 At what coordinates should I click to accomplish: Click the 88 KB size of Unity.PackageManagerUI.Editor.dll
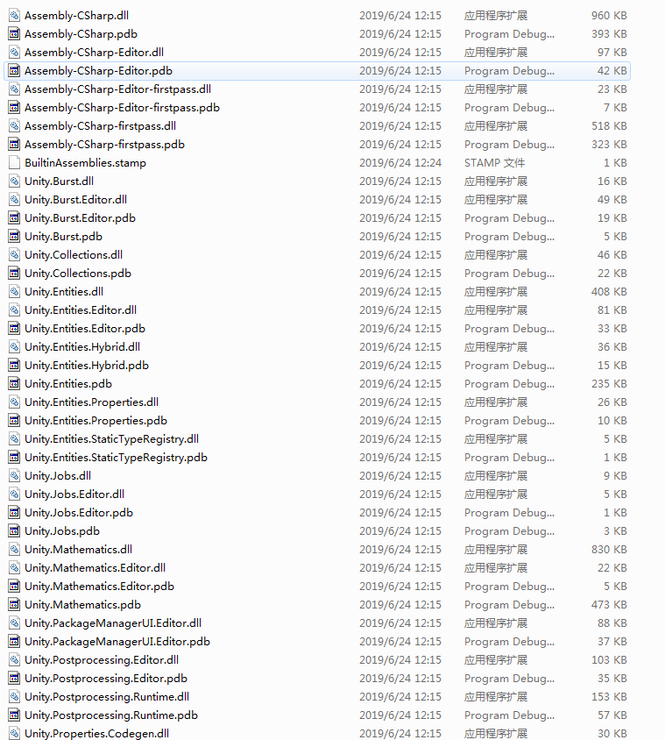pyautogui.click(x=612, y=623)
